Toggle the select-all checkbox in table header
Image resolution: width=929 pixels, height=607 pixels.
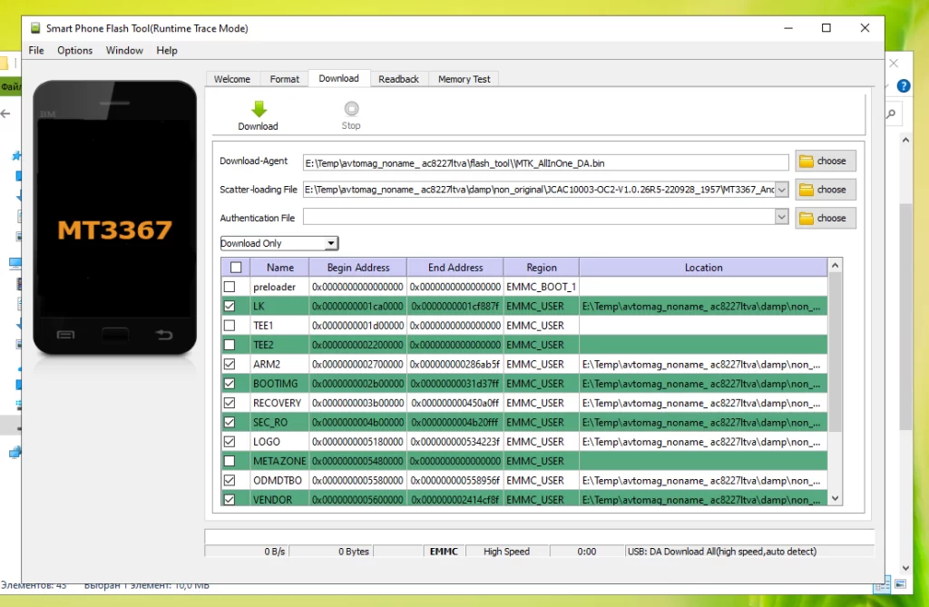click(x=236, y=268)
